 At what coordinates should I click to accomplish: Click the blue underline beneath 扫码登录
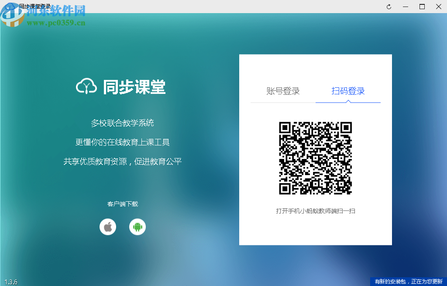point(348,102)
